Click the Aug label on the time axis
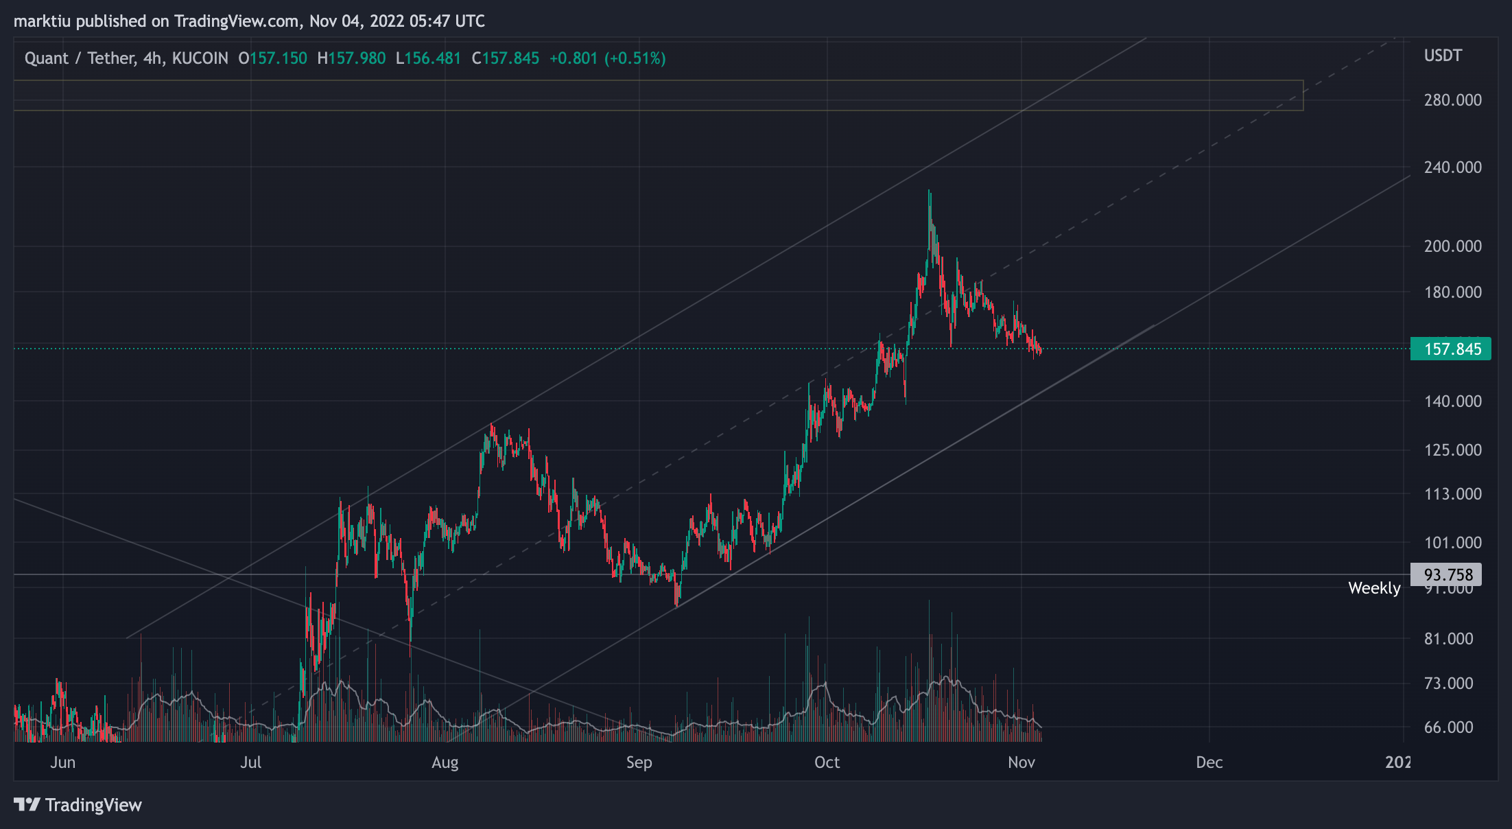 (445, 762)
